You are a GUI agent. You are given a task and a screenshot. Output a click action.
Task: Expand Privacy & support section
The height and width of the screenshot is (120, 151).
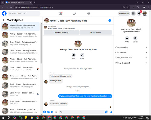click(x=131, y=63)
